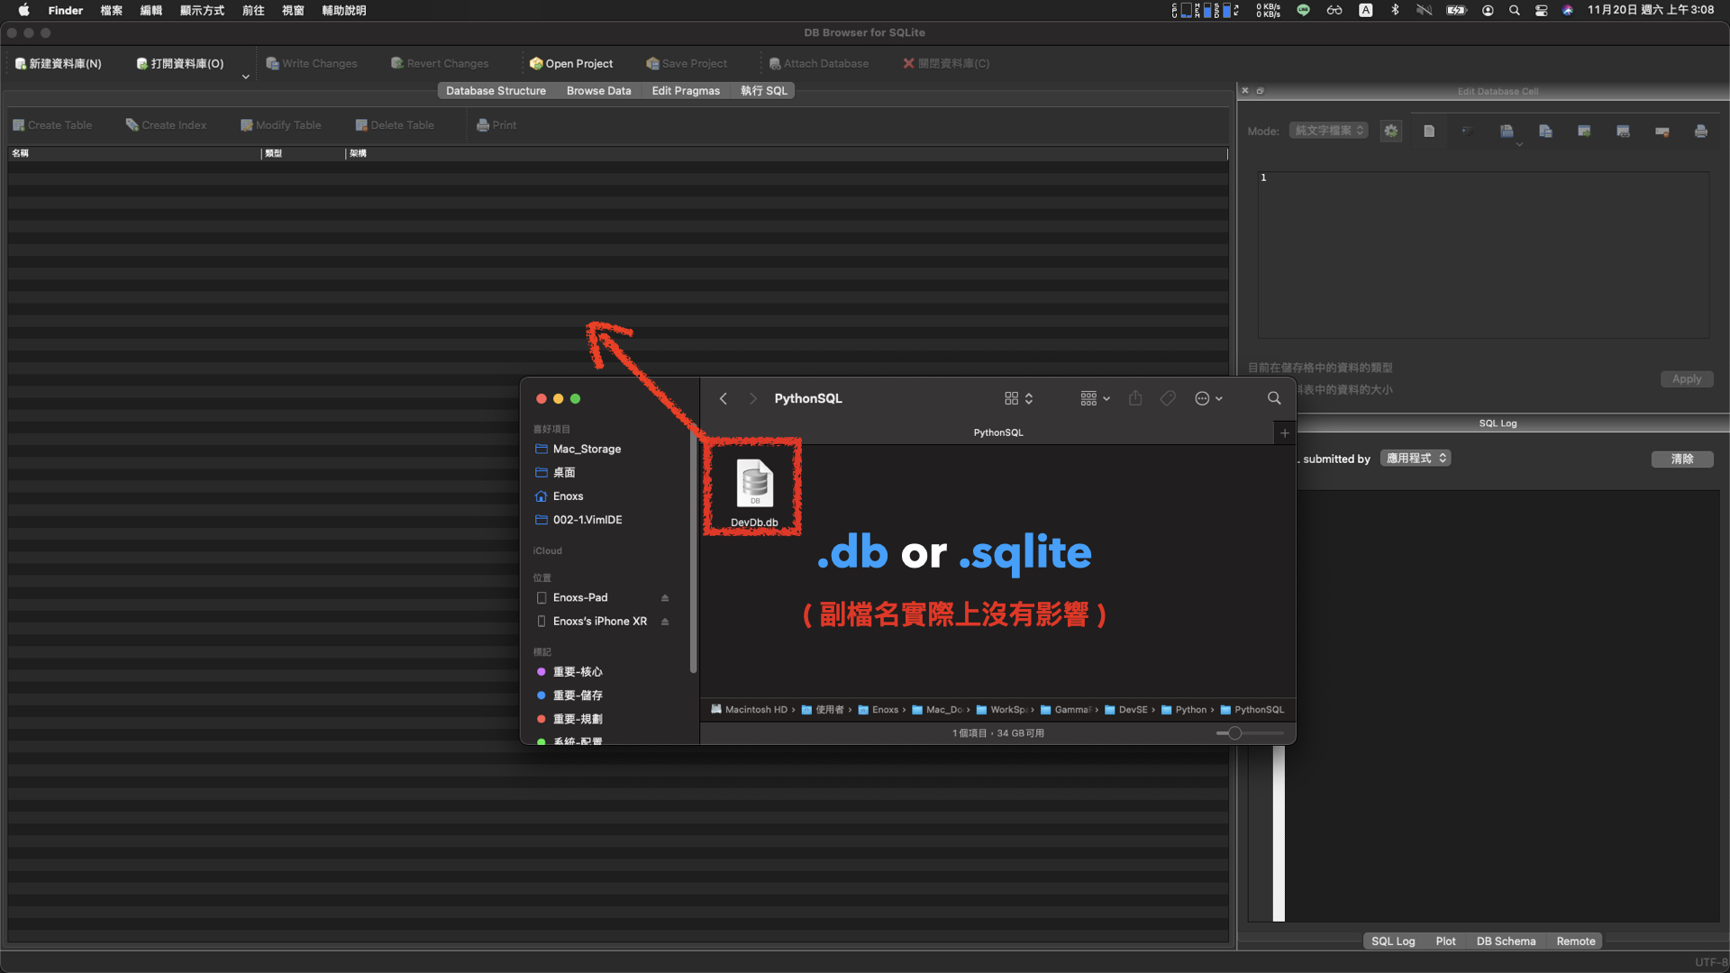The width and height of the screenshot is (1730, 973).
Task: Click the Print button in structure toolbar
Action: pos(496,125)
